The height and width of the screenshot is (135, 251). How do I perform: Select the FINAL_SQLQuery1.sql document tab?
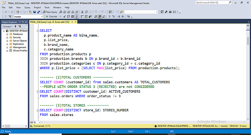pyautogui.click(x=50, y=22)
